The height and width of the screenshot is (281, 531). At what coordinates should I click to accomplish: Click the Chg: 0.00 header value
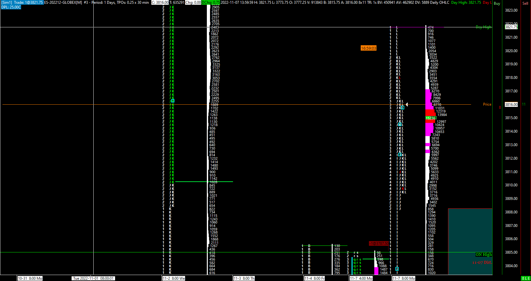193,3
